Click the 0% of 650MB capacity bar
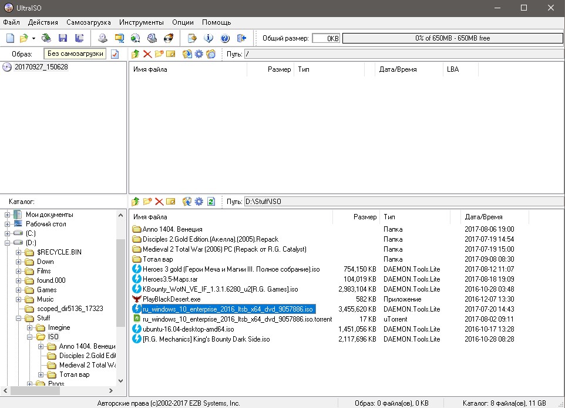 pyautogui.click(x=453, y=38)
